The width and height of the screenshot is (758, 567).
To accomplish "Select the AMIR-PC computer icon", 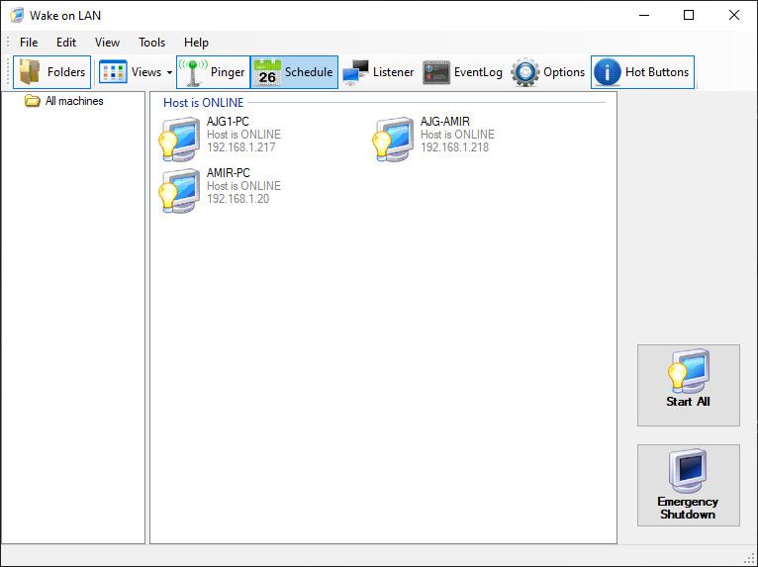I will (179, 190).
